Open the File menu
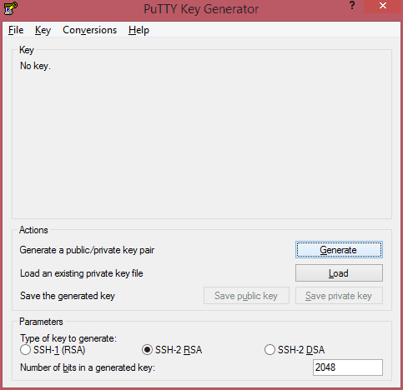The width and height of the screenshot is (403, 390). [x=16, y=30]
